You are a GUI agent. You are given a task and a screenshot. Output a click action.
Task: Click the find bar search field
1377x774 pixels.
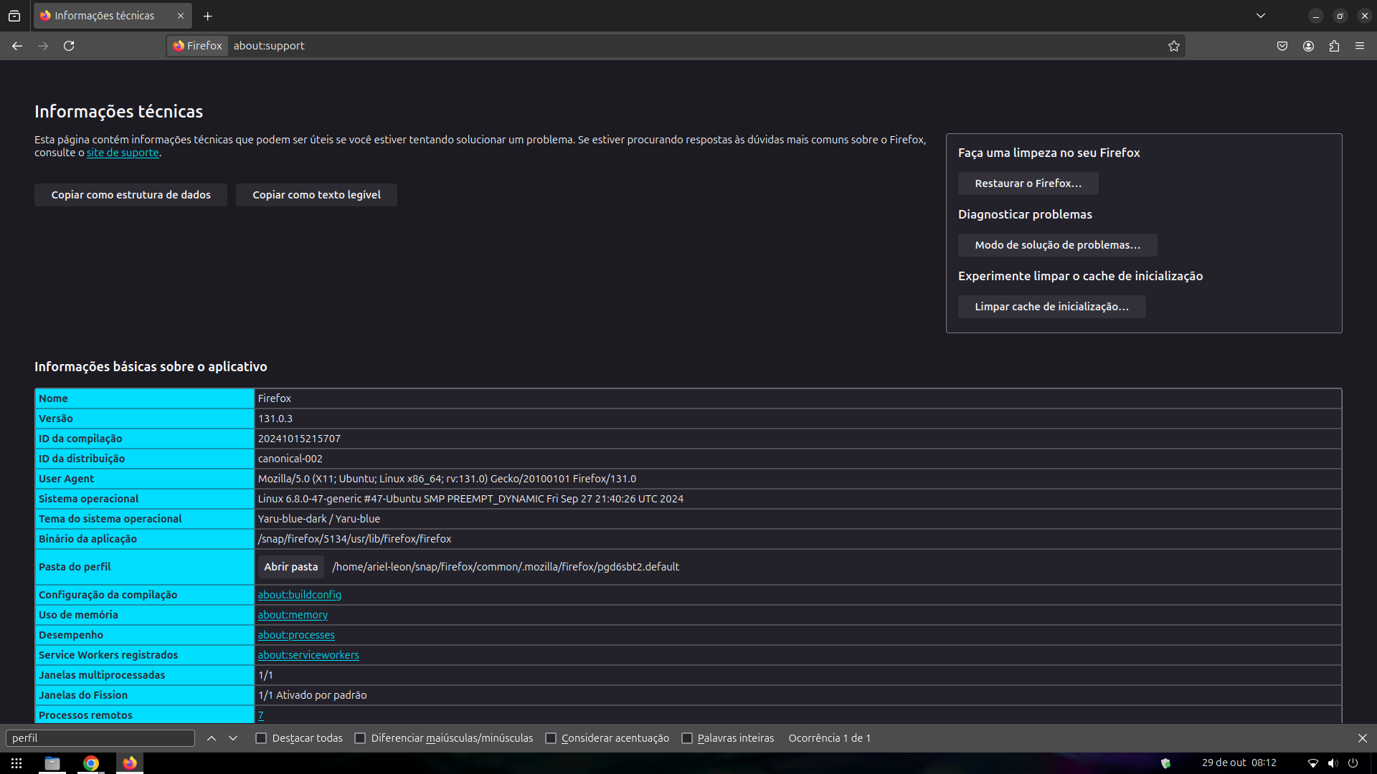(100, 738)
